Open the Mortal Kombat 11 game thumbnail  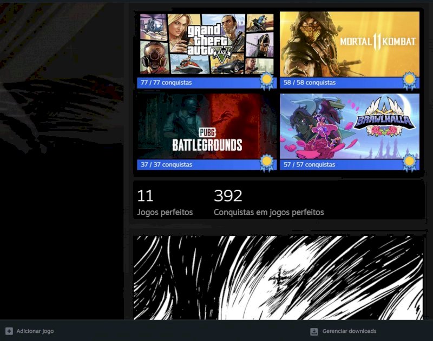tap(350, 43)
